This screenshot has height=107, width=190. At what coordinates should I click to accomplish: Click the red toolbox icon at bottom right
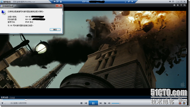[x=180, y=103]
